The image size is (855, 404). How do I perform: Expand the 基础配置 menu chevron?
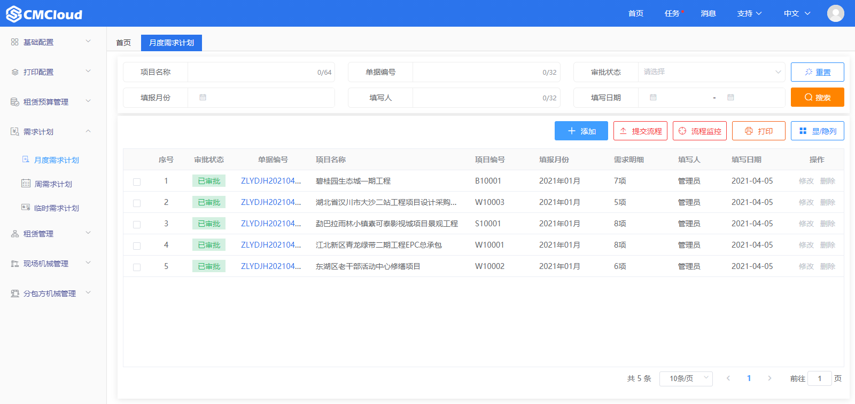point(88,41)
